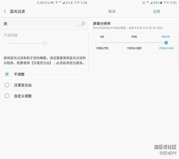The image size is (179, 159).
Task: Tap the alarm clock status icon
Action: 144,3
